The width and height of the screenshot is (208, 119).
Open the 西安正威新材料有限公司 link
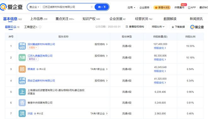41,81
